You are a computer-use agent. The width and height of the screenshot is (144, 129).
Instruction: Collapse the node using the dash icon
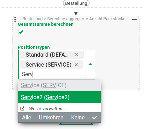tap(134, 20)
